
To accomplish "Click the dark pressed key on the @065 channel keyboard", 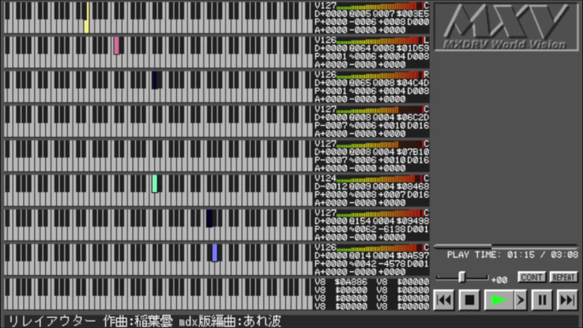I will coord(155,80).
